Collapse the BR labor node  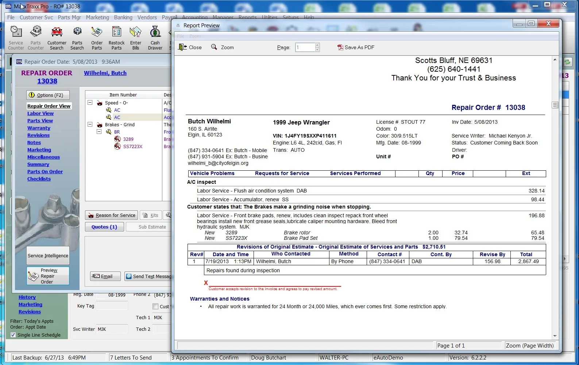[x=99, y=132]
